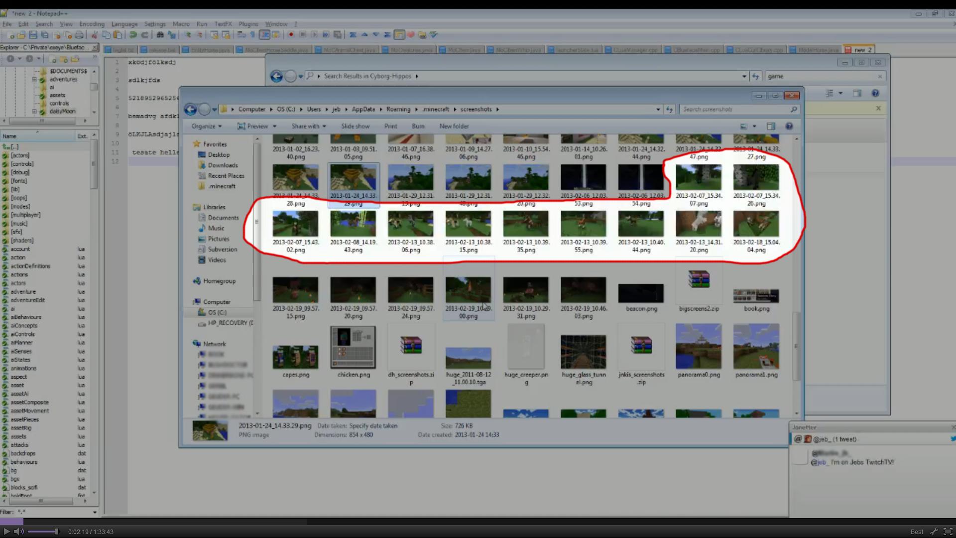Expand address bar history dropdown in screenshots window
The width and height of the screenshot is (956, 538).
click(658, 109)
